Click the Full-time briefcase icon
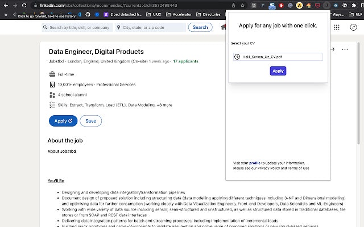Screen dimensions: 364x227 (52, 74)
